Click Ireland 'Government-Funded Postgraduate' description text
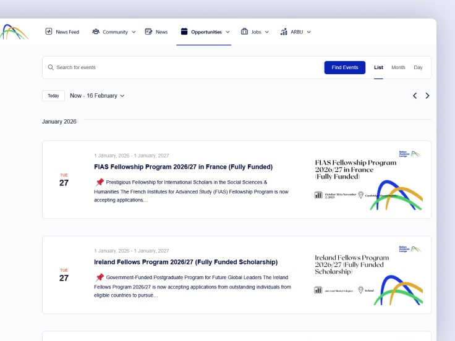Image resolution: width=455 pixels, height=341 pixels. pyautogui.click(x=192, y=286)
